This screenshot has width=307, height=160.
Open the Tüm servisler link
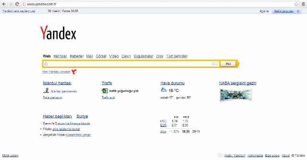click(x=177, y=56)
